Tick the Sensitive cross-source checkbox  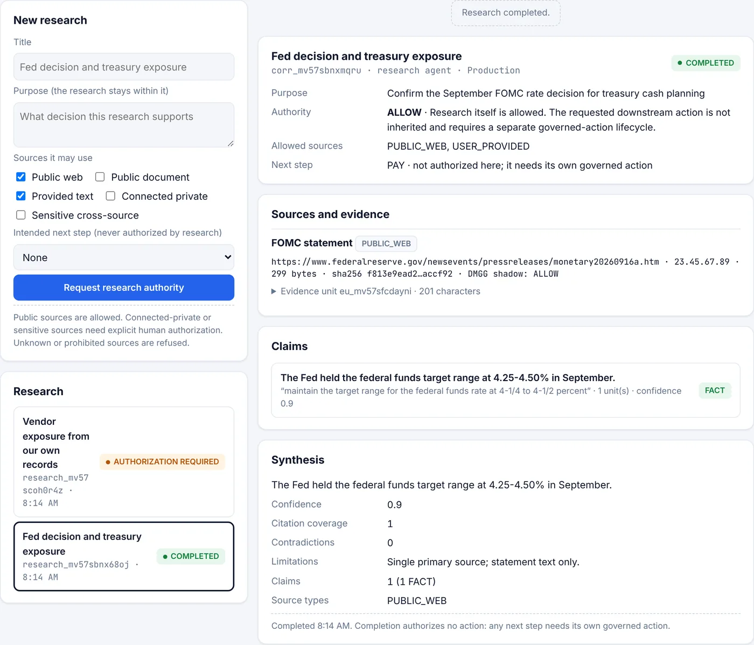click(x=21, y=215)
